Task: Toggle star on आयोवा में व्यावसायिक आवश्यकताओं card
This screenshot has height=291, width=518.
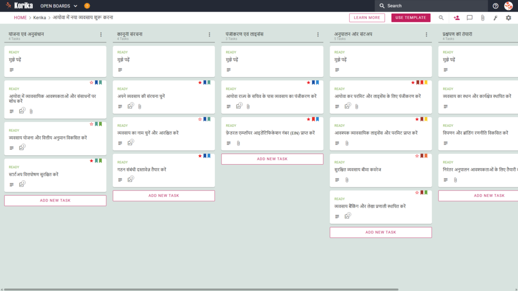Action: (x=92, y=82)
